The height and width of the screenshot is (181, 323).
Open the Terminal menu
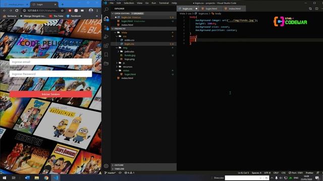[164, 3]
